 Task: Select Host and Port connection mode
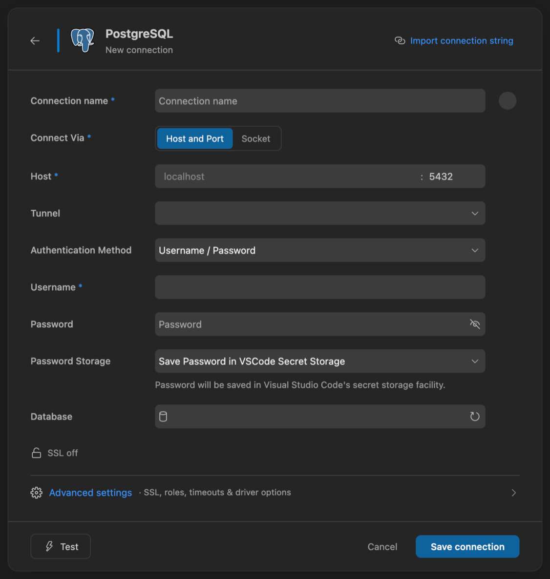click(194, 139)
